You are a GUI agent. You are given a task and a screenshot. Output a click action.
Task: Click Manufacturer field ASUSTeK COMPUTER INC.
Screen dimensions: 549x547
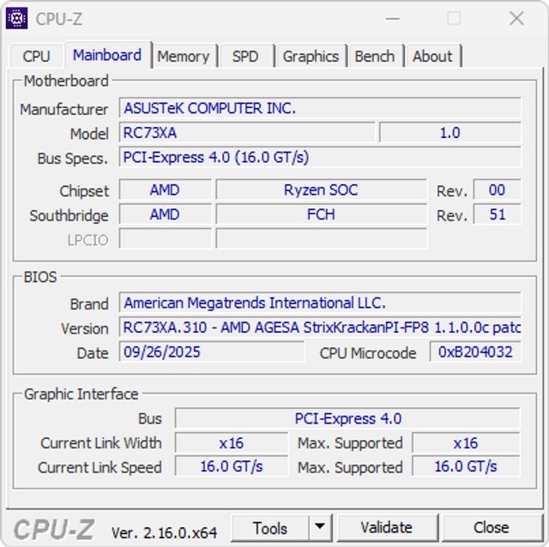320,108
